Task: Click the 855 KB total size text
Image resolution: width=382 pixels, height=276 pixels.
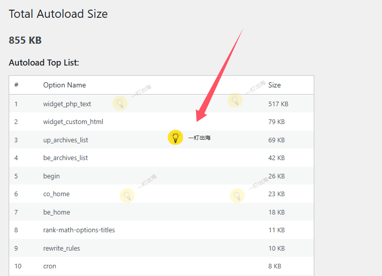Action: (x=25, y=40)
